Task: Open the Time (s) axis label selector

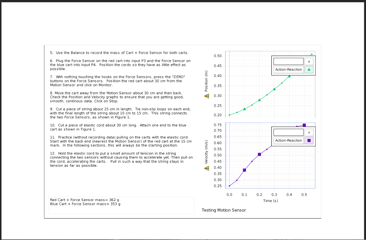Action: [271, 201]
